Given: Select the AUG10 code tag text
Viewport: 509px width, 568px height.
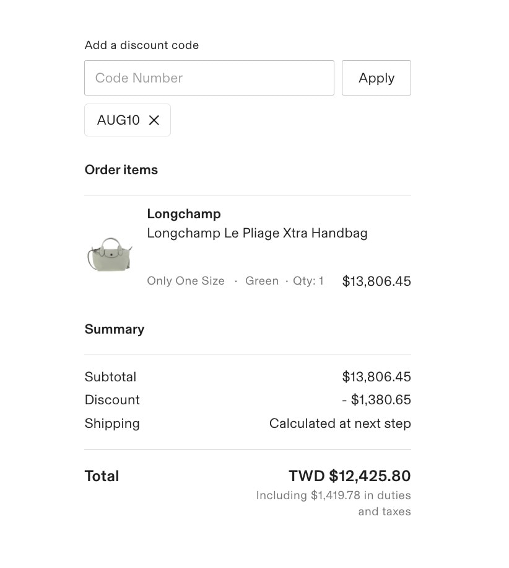Looking at the screenshot, I should [x=118, y=120].
